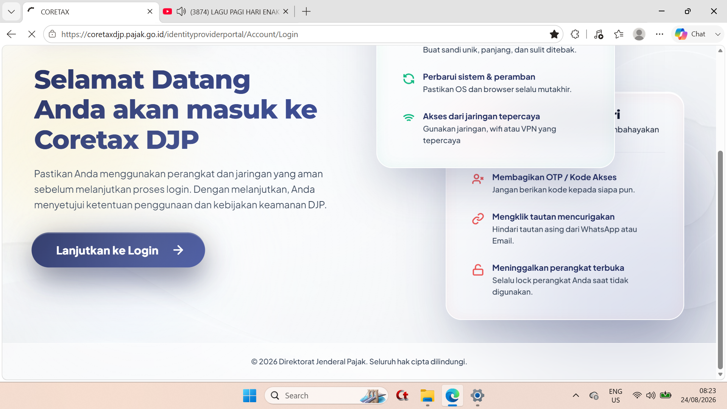Open the browser Extensions menu
The width and height of the screenshot is (727, 409).
coord(575,34)
